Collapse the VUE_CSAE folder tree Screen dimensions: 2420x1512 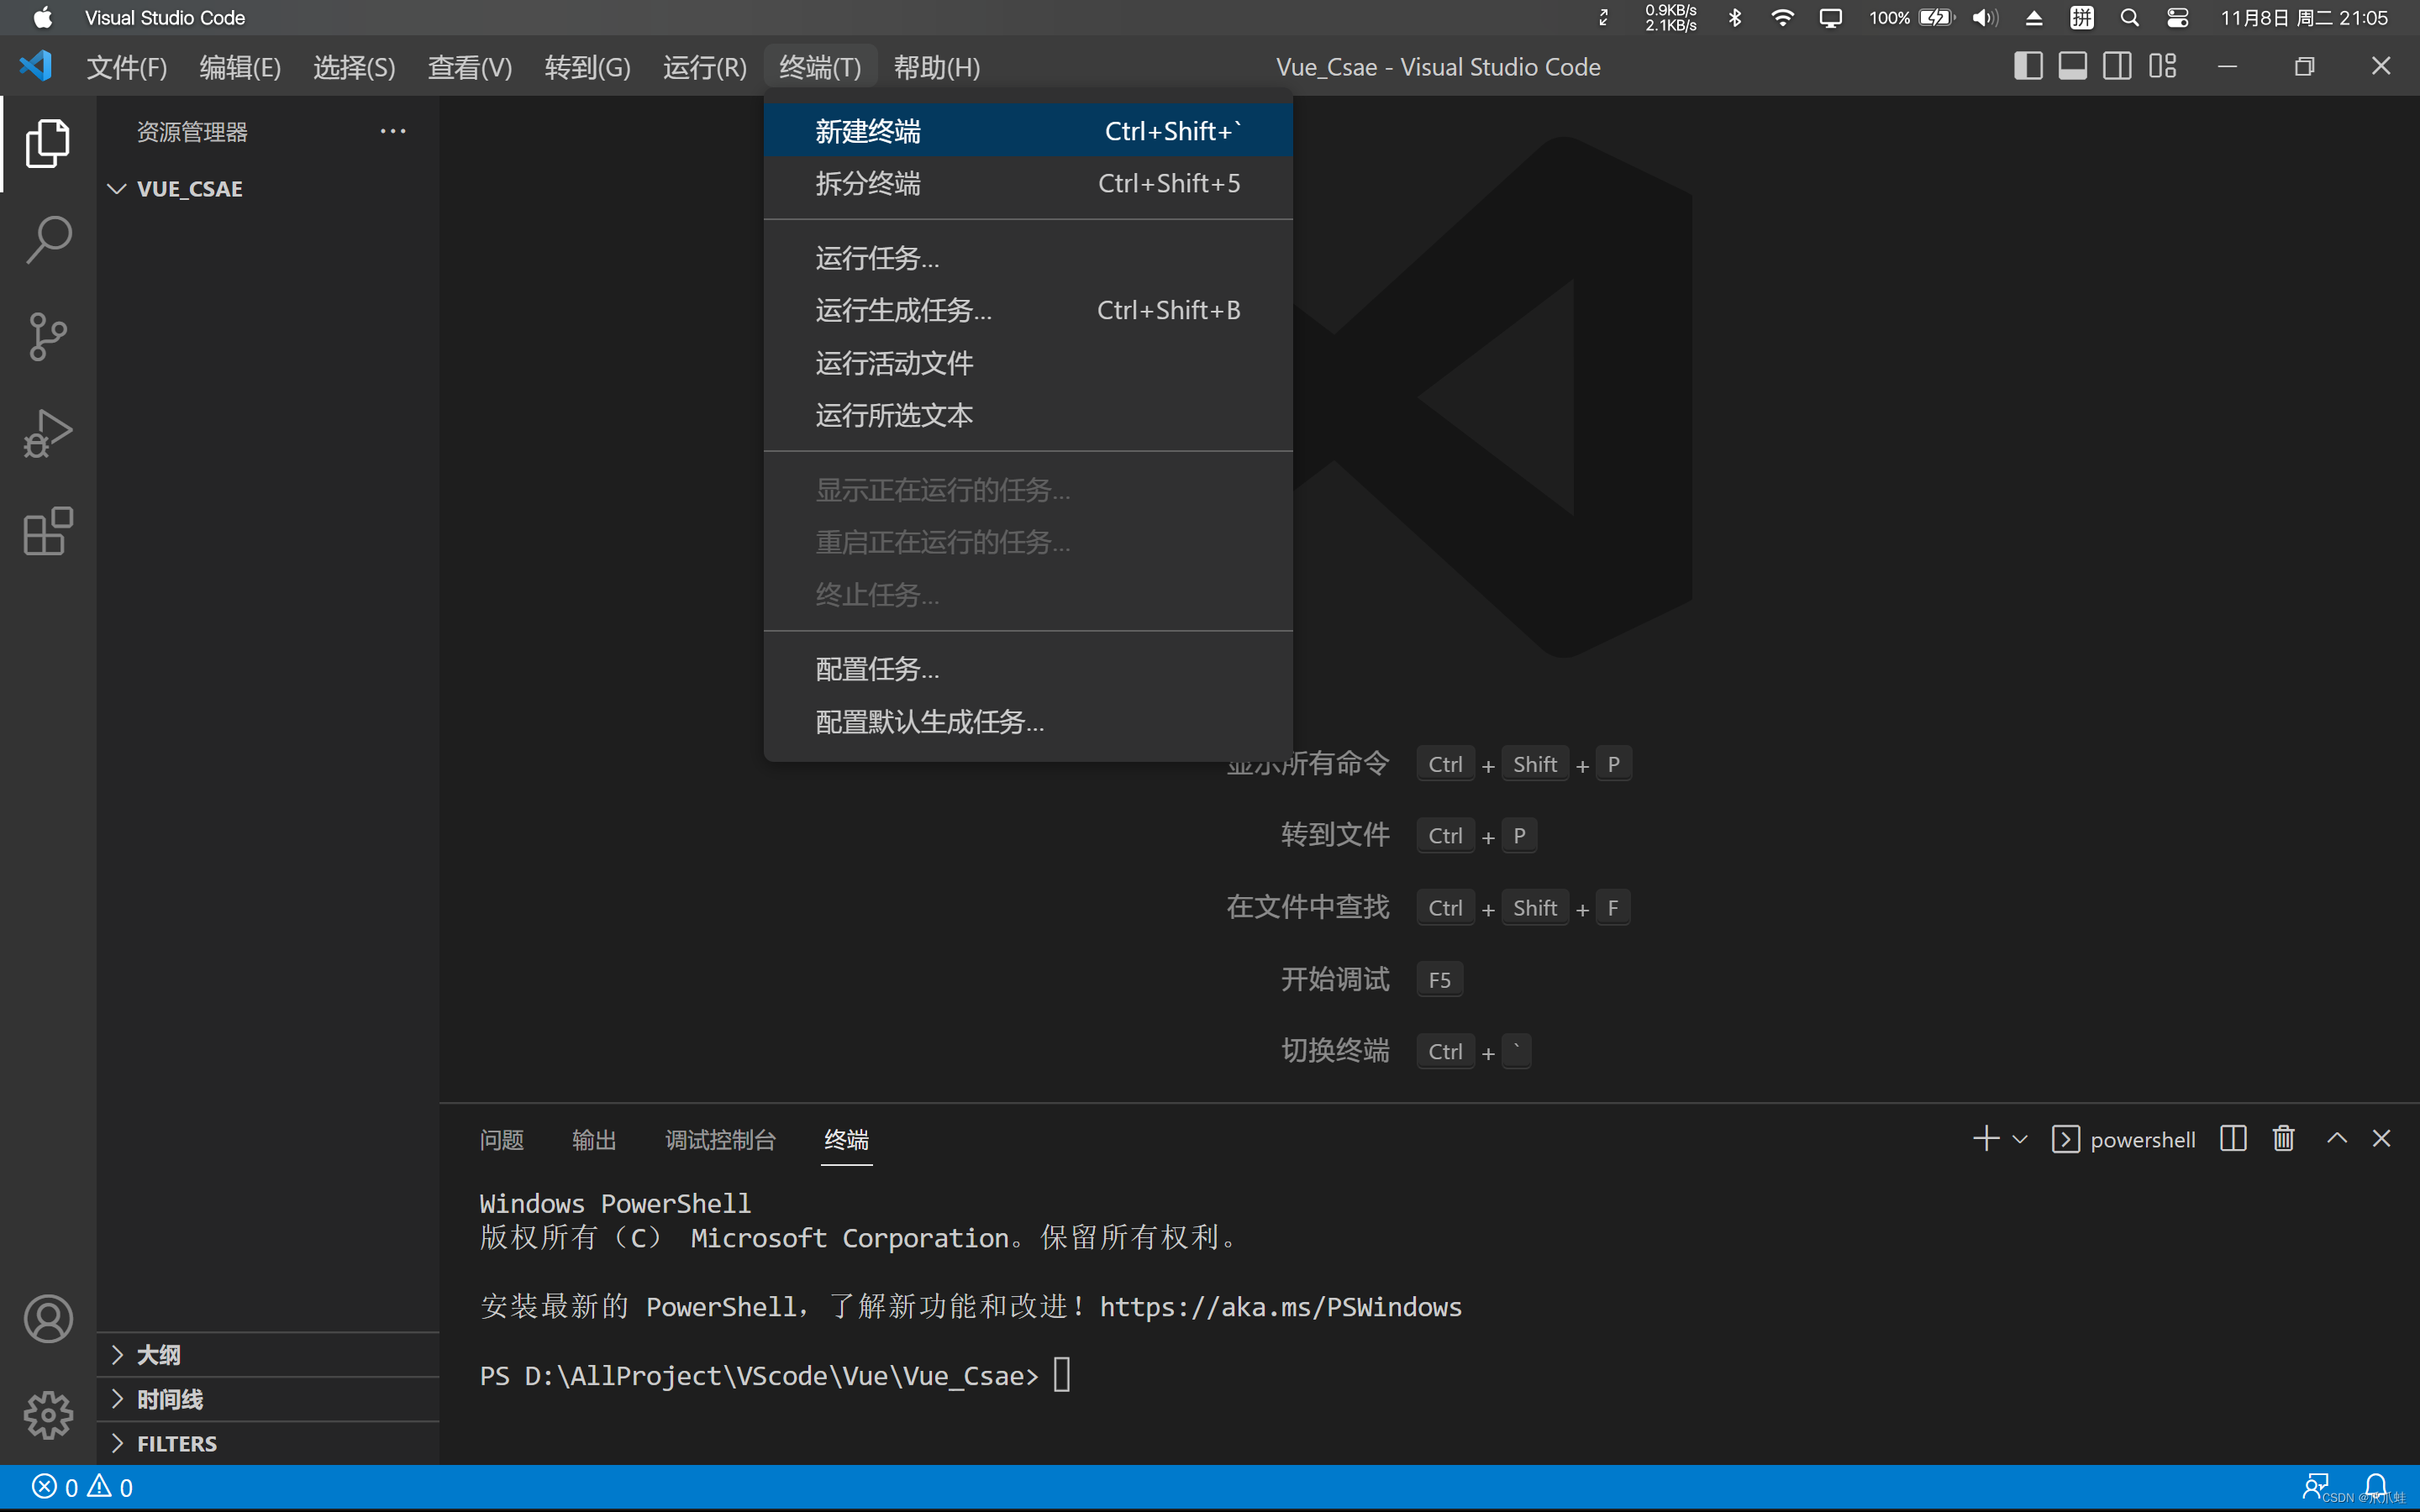(117, 188)
